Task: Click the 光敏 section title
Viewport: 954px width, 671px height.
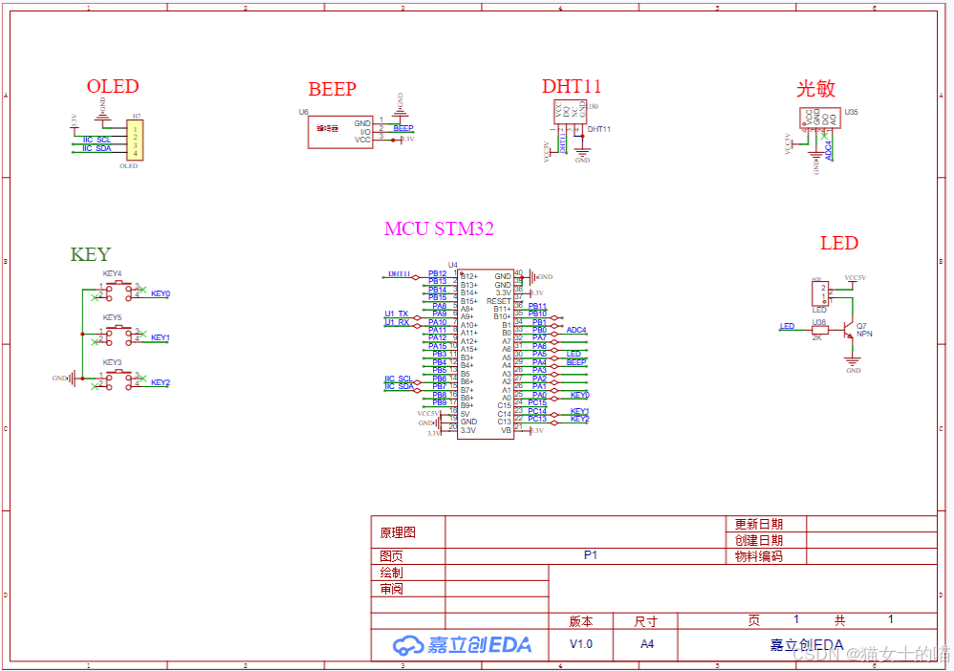Action: tap(815, 89)
